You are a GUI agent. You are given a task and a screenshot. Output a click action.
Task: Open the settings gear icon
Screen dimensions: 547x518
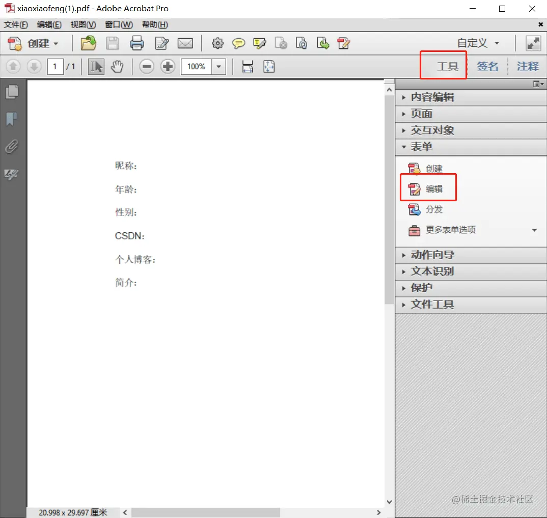(x=217, y=43)
